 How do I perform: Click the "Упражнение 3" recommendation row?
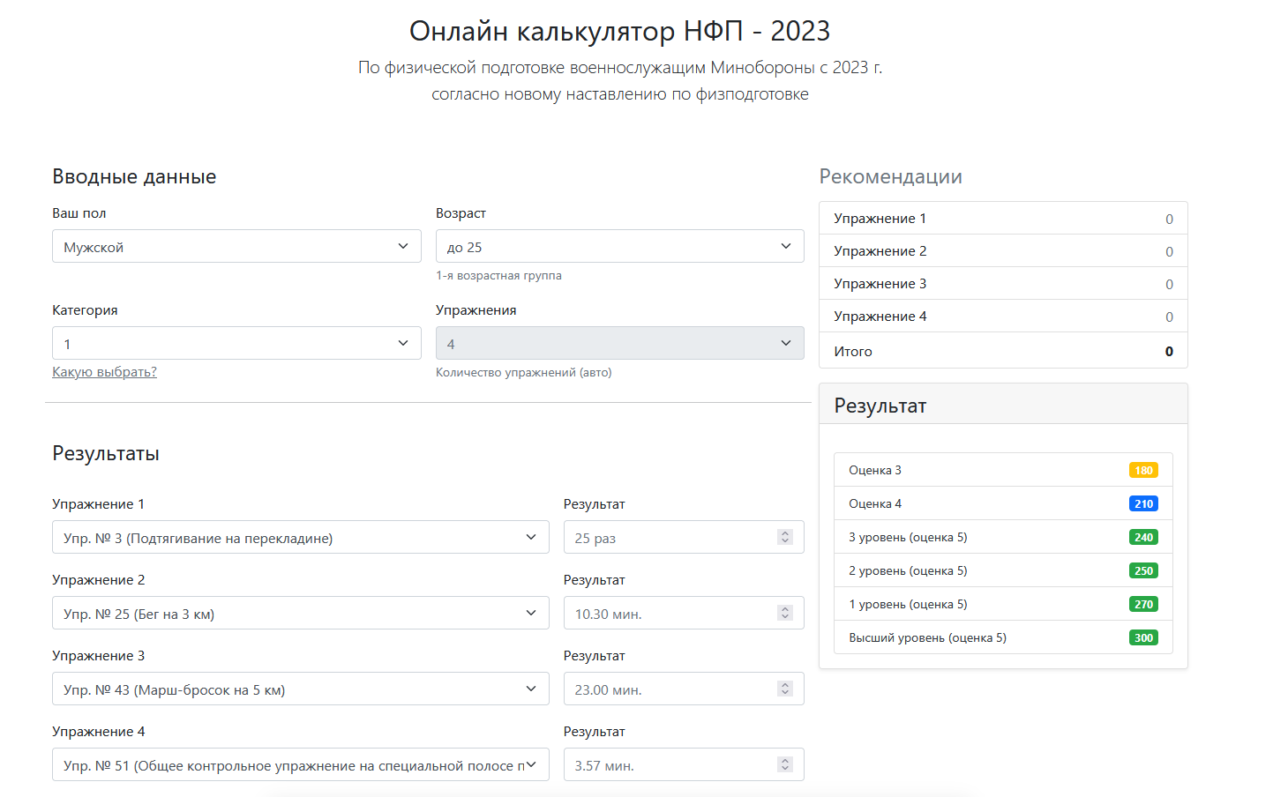click(x=1003, y=284)
